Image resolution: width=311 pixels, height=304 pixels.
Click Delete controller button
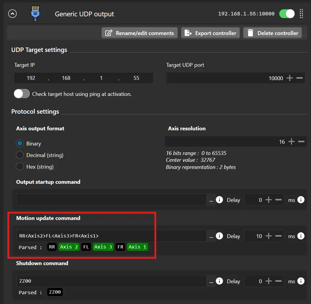[272, 33]
